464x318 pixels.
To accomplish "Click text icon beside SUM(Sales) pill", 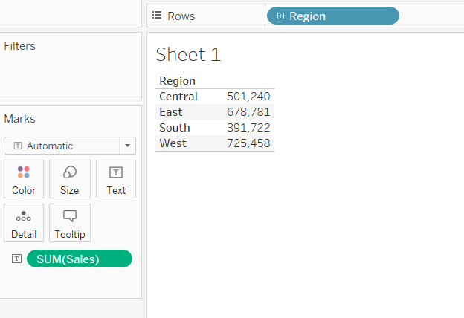I will (x=17, y=259).
